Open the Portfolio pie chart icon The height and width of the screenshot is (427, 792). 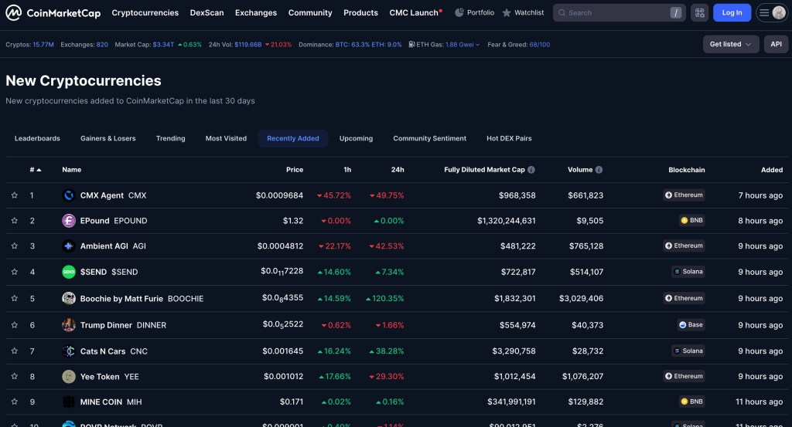pos(459,12)
